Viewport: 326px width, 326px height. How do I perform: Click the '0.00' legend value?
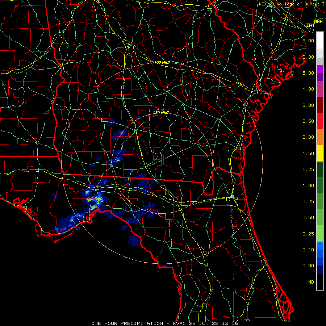point(308,266)
